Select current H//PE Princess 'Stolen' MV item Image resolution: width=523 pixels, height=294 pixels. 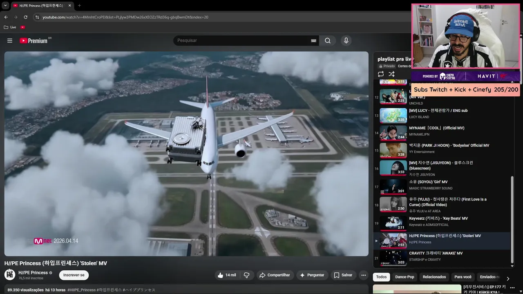(x=442, y=241)
